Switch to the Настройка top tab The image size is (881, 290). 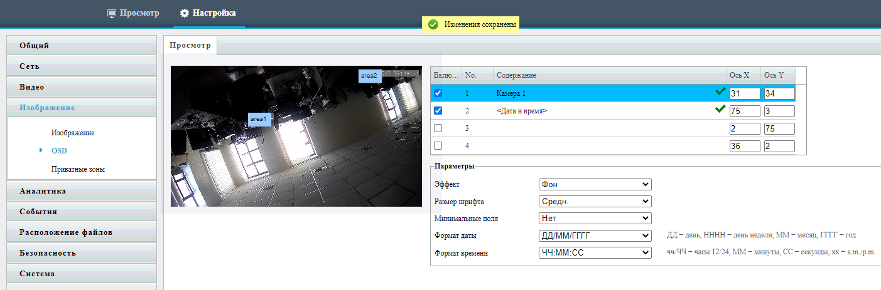[x=208, y=13]
